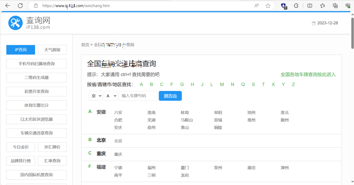Jump to letter Y in province index
354x185 pixels.
coord(283,84)
